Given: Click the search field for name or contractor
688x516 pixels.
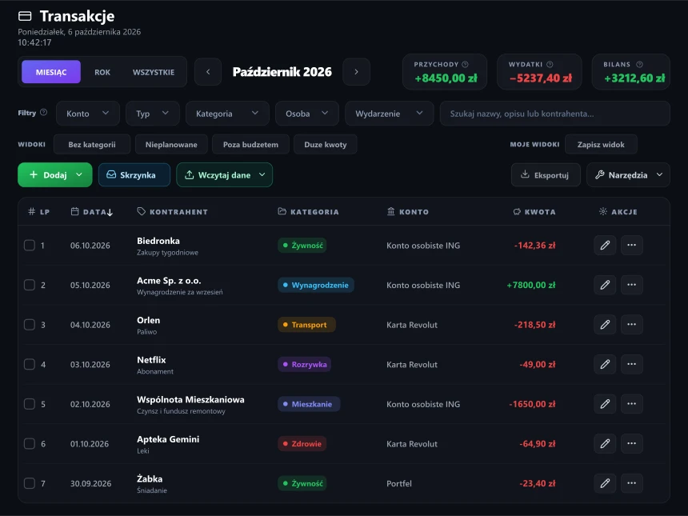Looking at the screenshot, I should click(554, 114).
